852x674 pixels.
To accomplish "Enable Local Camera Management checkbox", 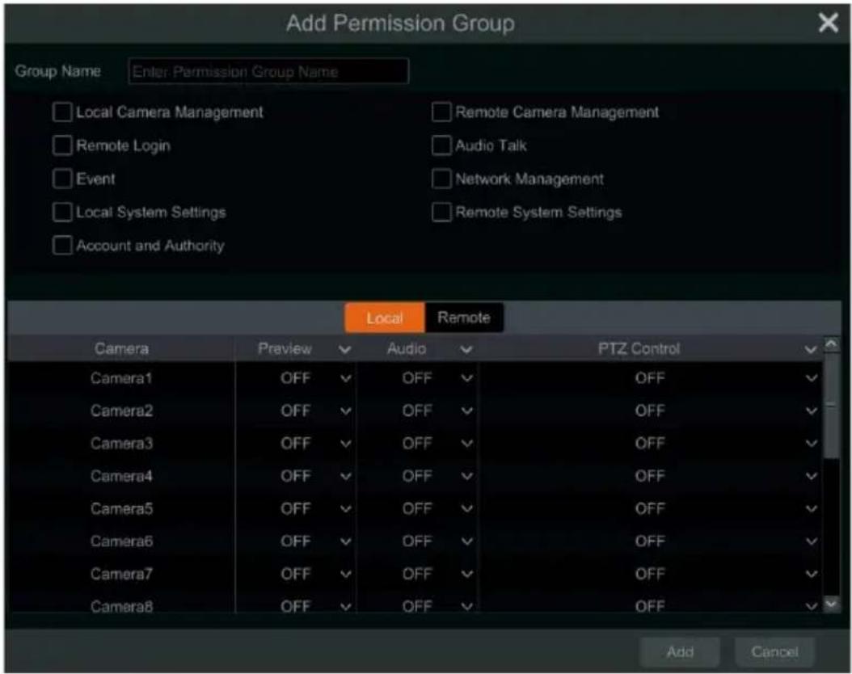I will tap(62, 112).
